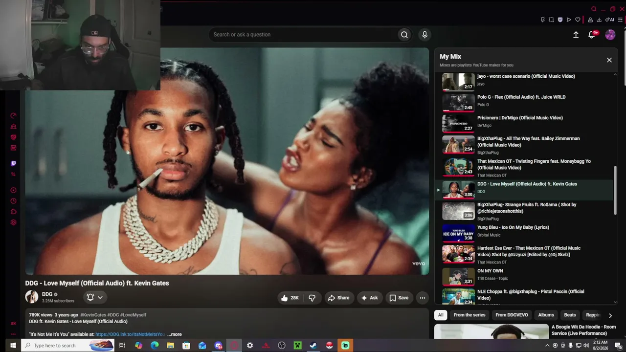Click the Windows Start button
626x352 pixels.
(13, 346)
